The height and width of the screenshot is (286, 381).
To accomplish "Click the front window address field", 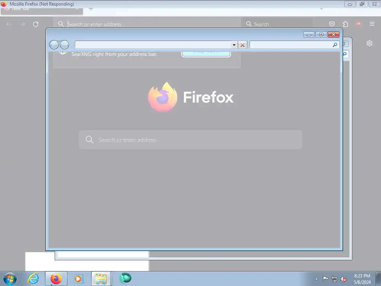I will [153, 45].
